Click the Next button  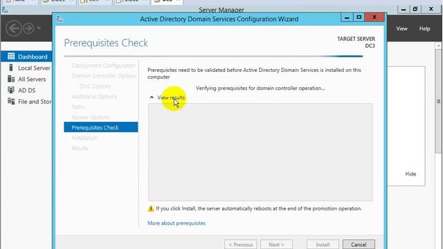pyautogui.click(x=276, y=244)
